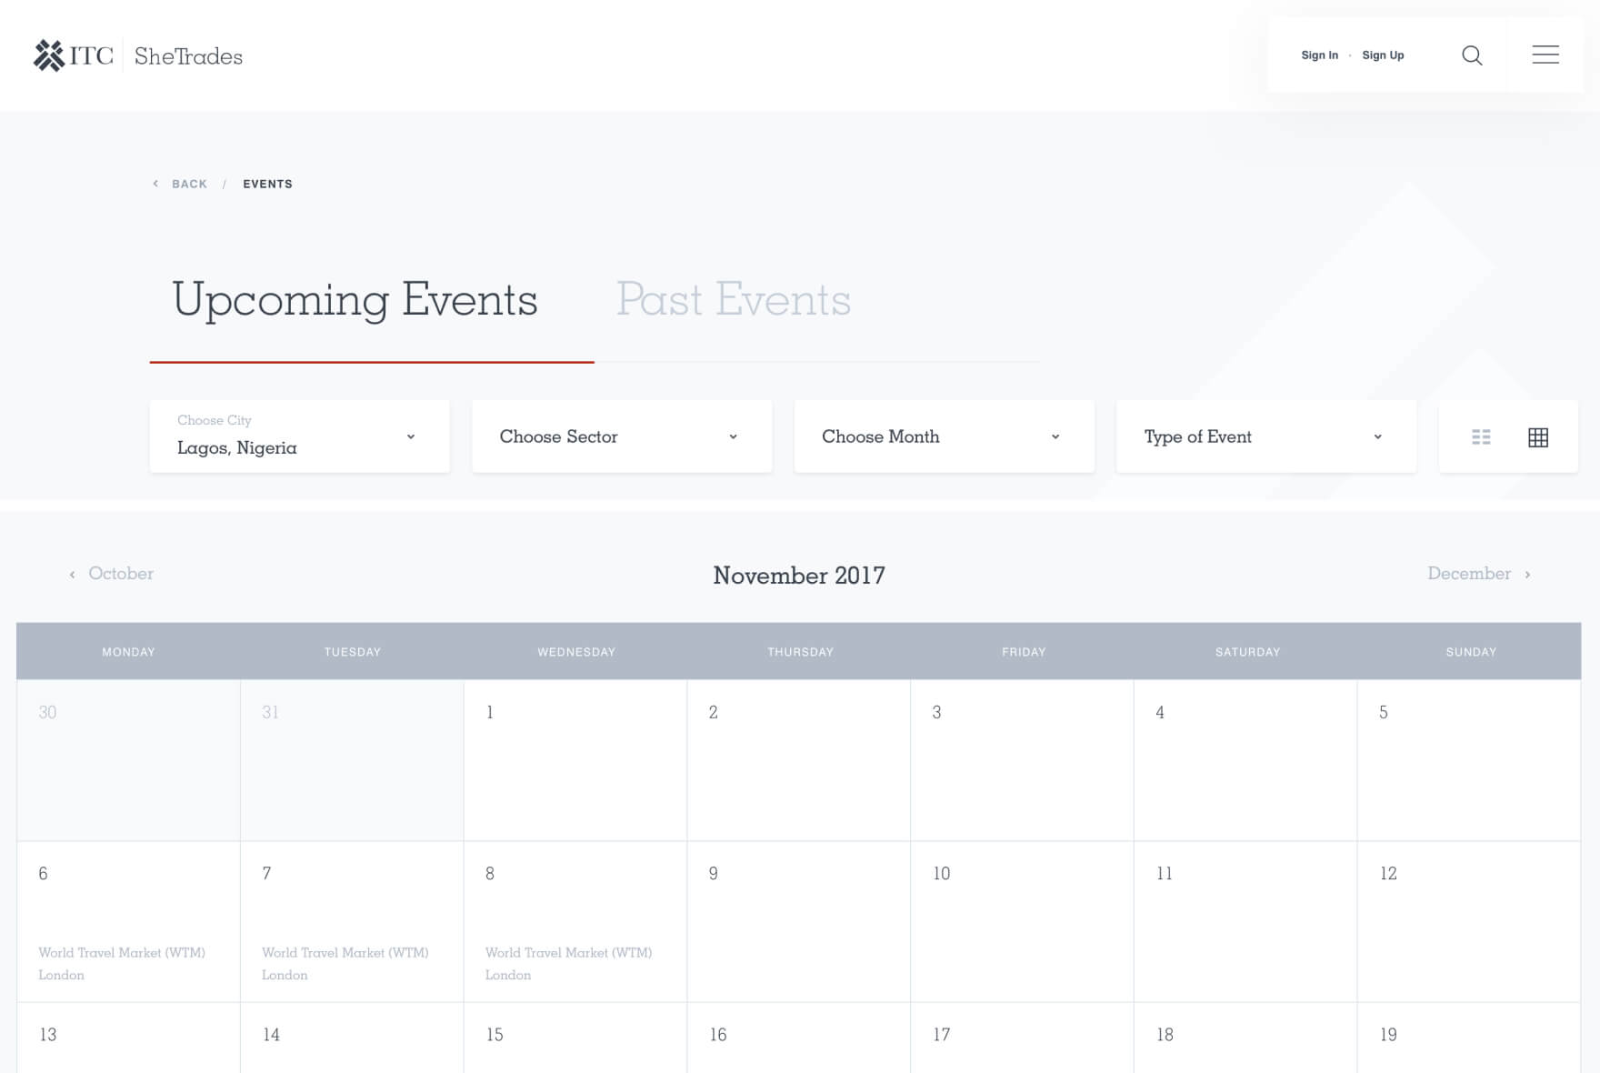Go to the Events breadcrumb

[x=267, y=184]
